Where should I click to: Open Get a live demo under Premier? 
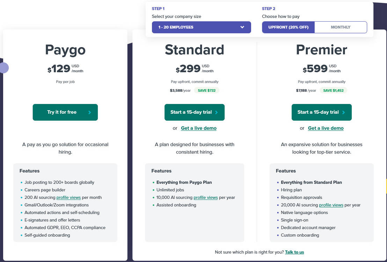click(x=326, y=128)
